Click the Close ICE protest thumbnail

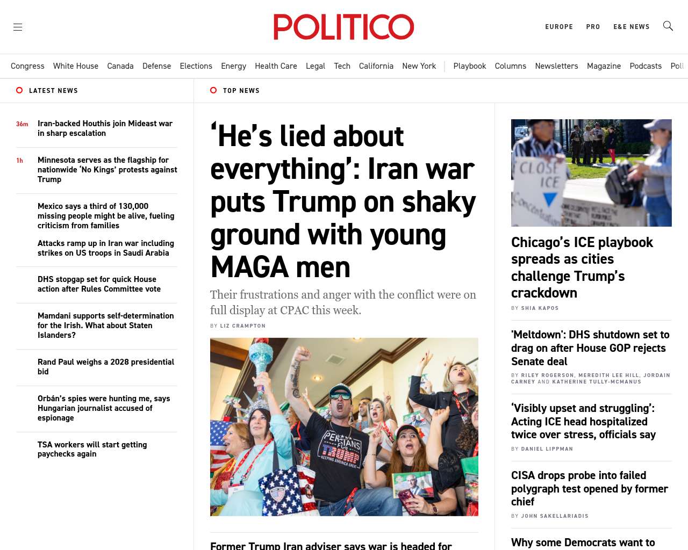(x=591, y=173)
